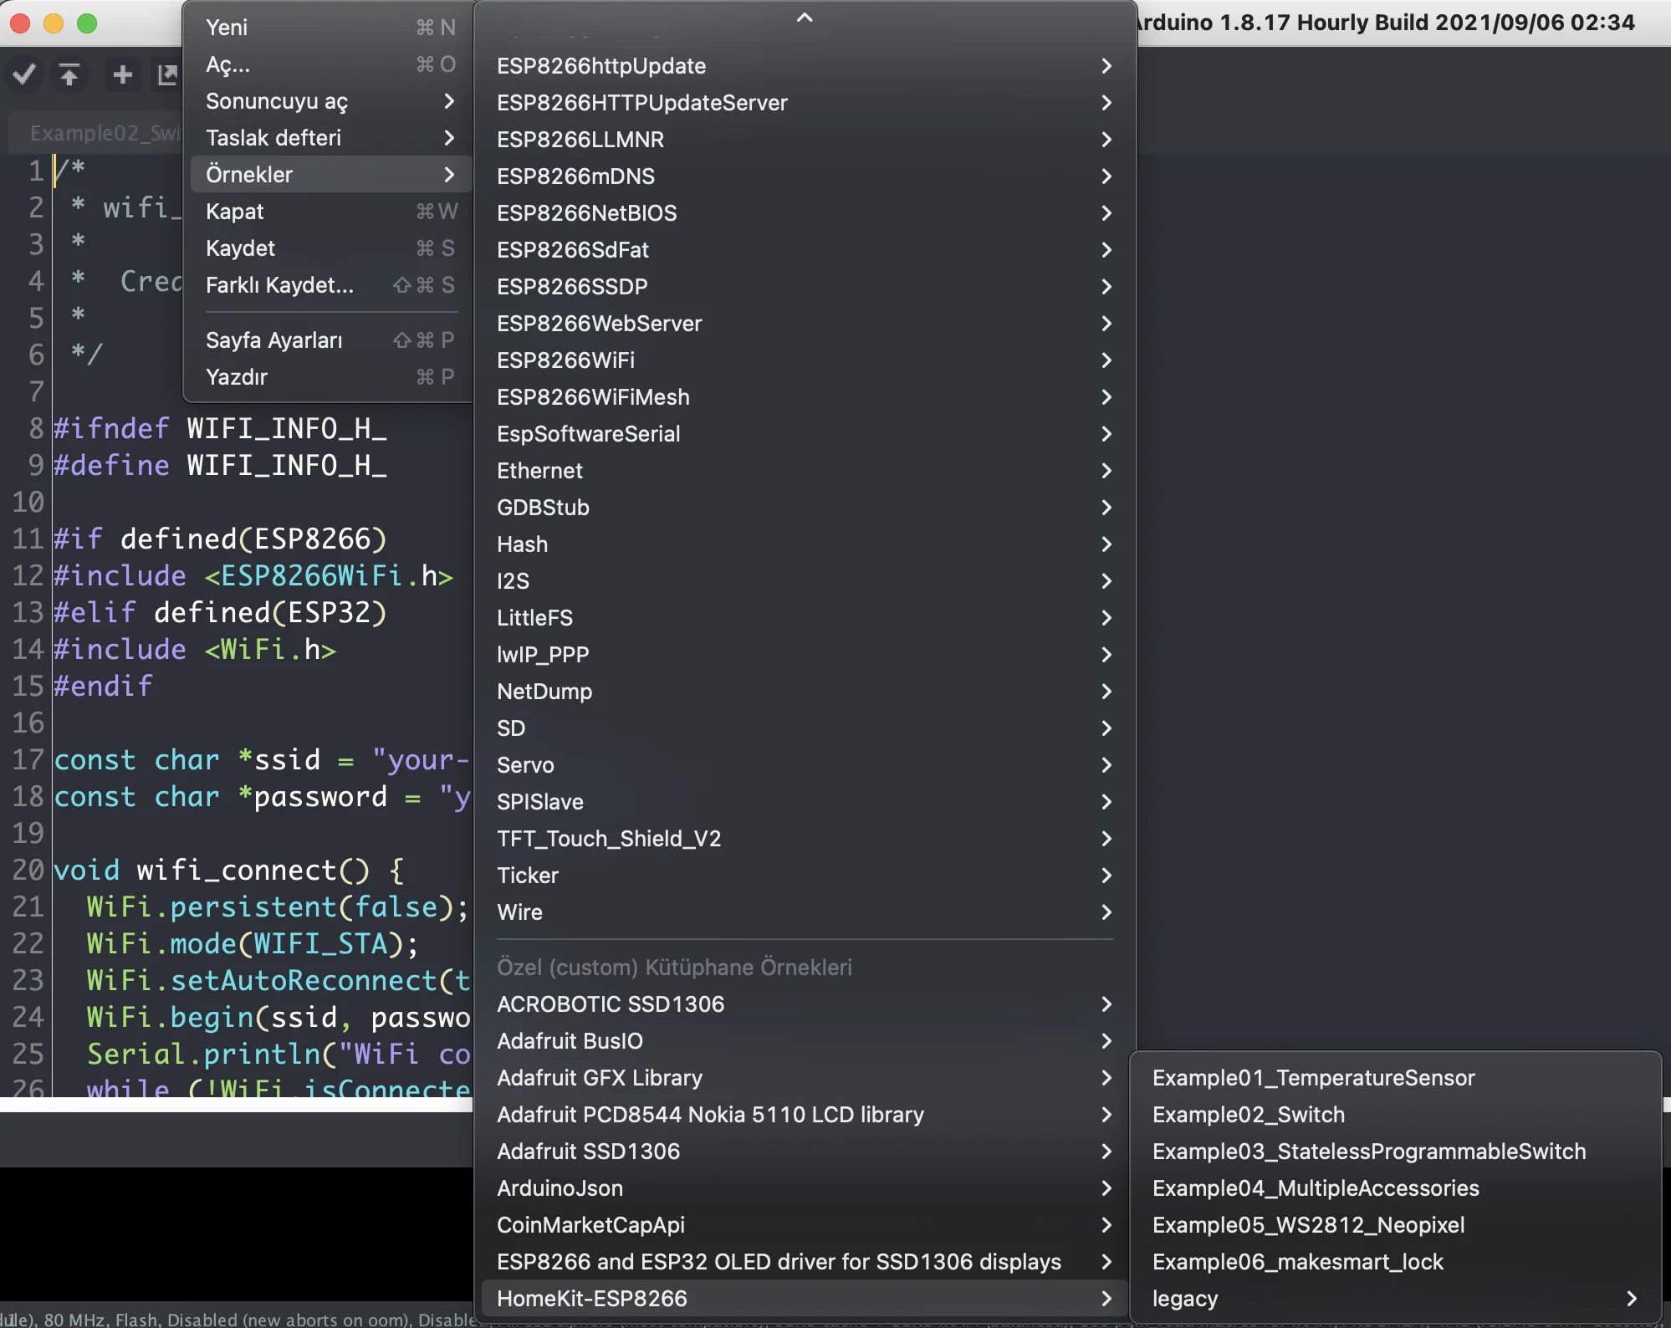
Task: Open NetDump examples submenu
Action: (805, 692)
